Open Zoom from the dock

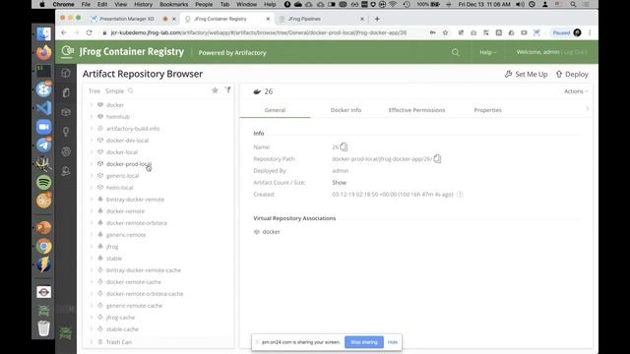[43, 127]
